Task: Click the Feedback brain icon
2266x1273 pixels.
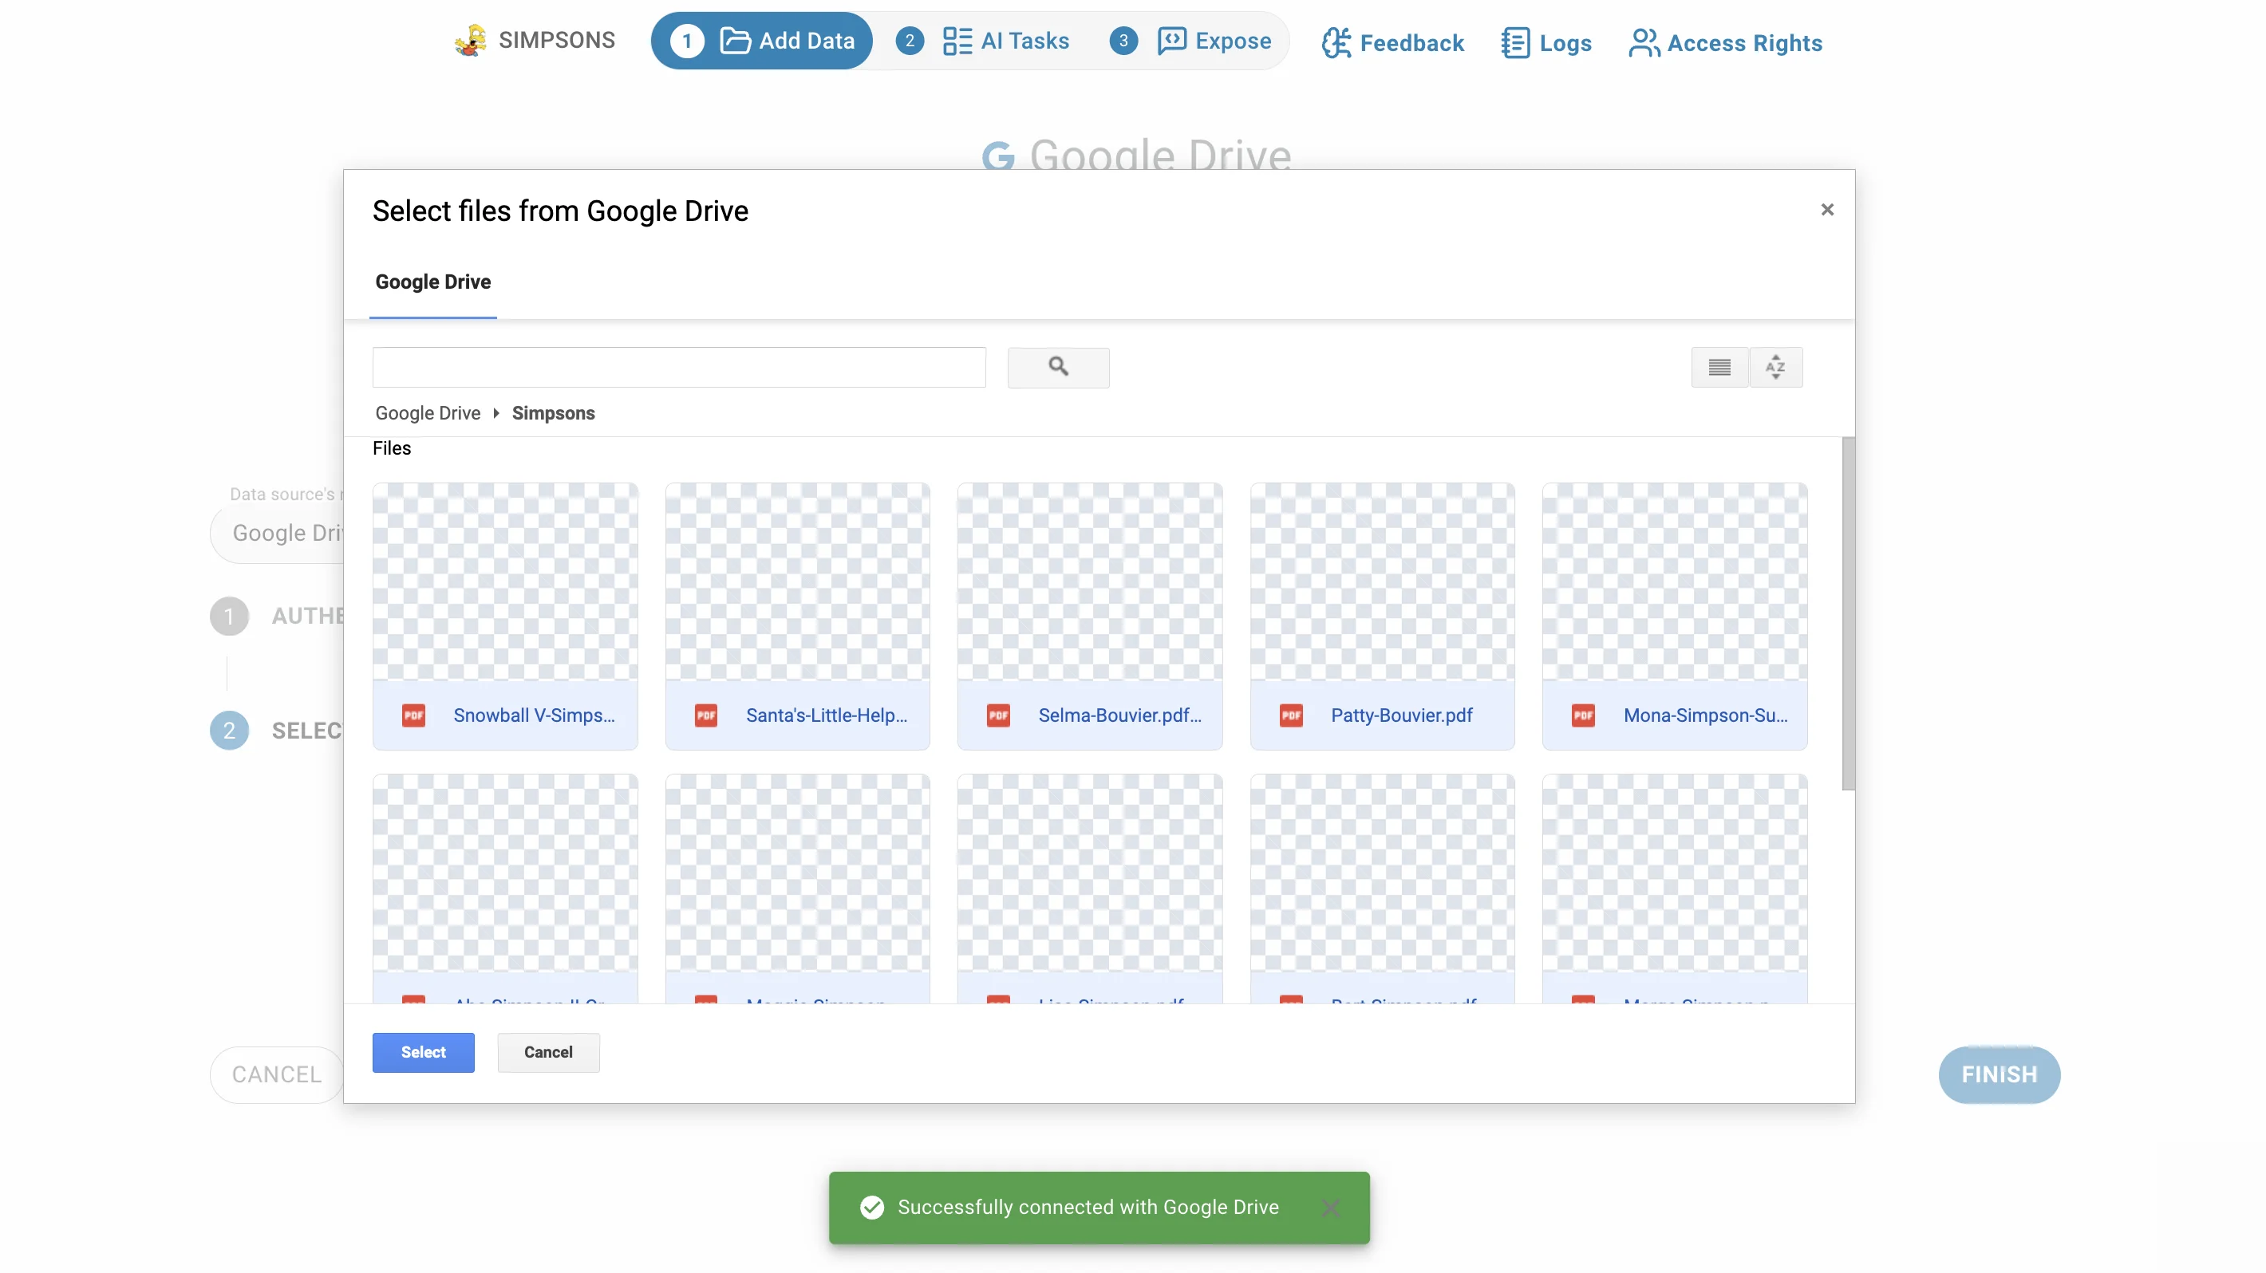Action: tap(1336, 42)
